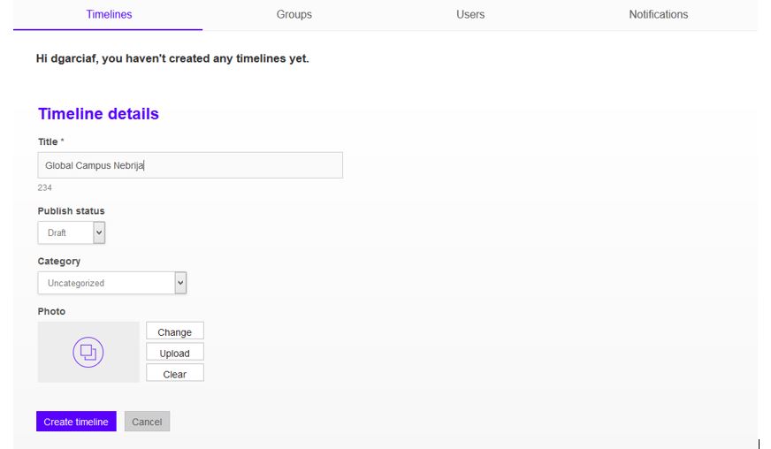Click the Timeline details heading
The width and height of the screenshot is (771, 449).
(98, 114)
